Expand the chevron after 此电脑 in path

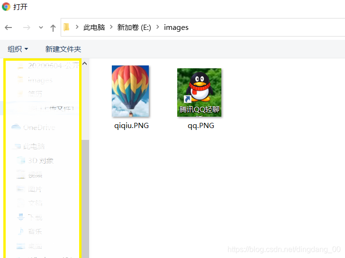[x=111, y=27]
